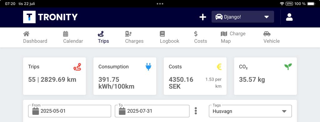
Task: Click the TRONITY logo
Action: click(50, 17)
